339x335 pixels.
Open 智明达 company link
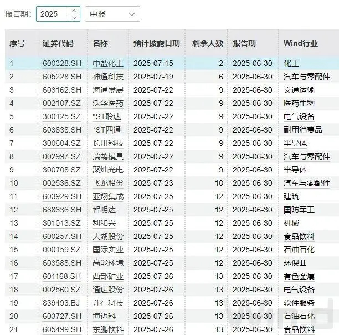[x=104, y=210]
